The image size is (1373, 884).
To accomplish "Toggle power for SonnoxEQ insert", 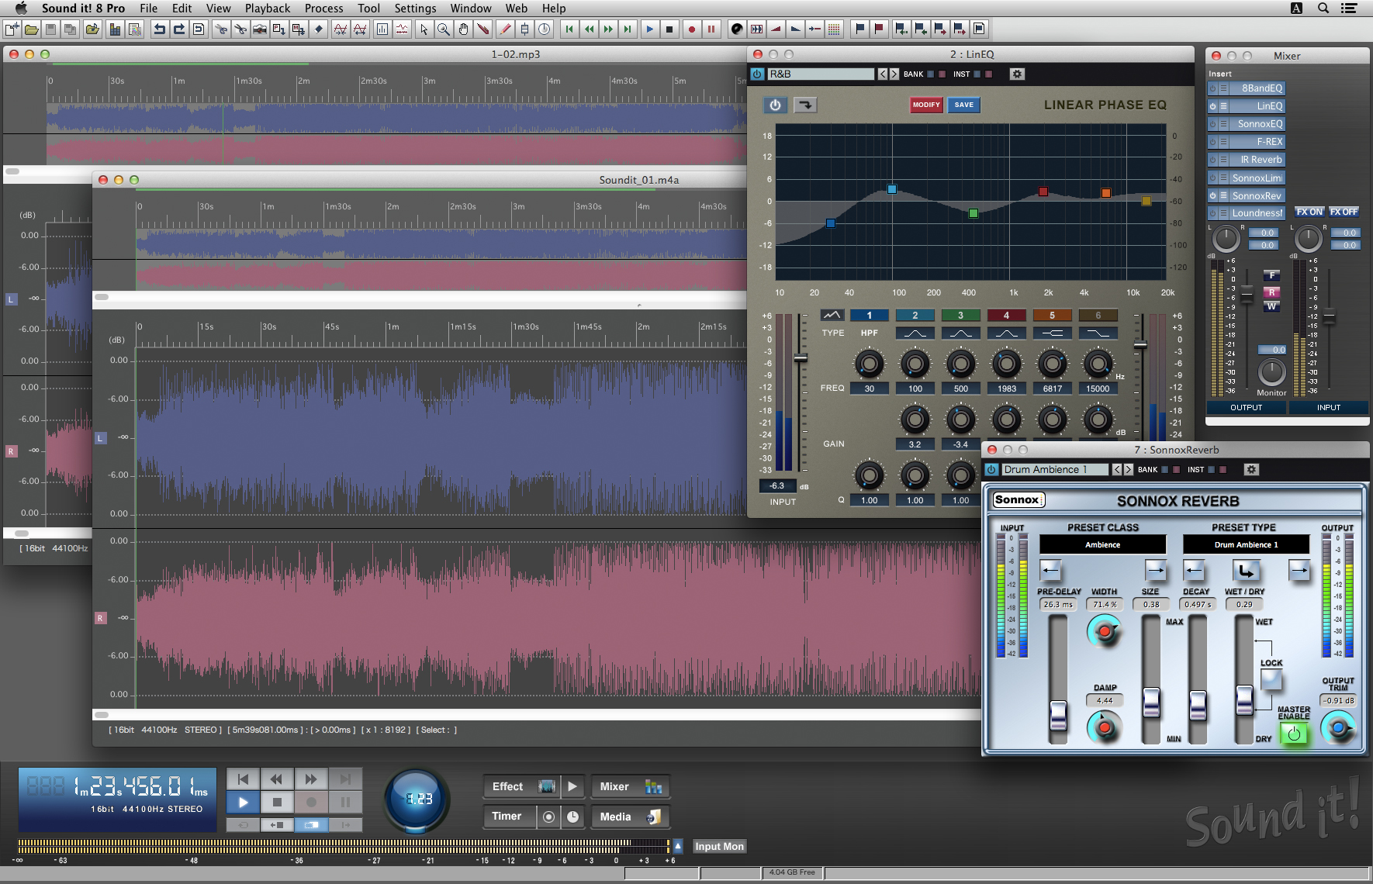I will pyautogui.click(x=1212, y=124).
